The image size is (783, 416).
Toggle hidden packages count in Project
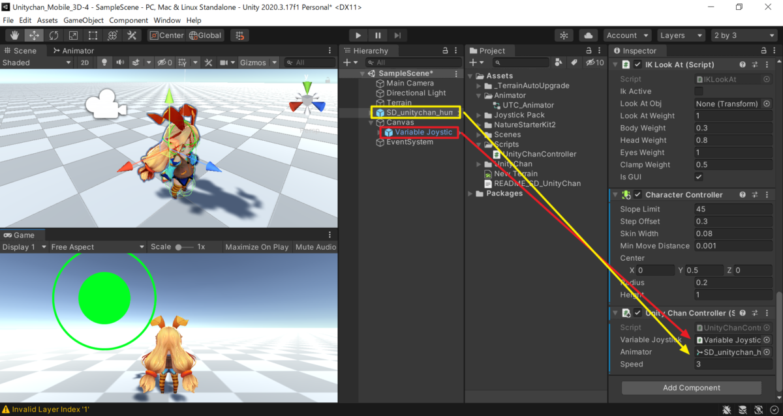pos(594,63)
